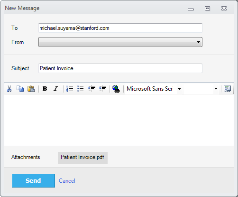238x197 pixels.
Task: Toggle Italic formatting
Action: pos(55,89)
